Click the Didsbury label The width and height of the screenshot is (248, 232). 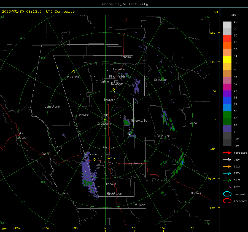pos(104,124)
